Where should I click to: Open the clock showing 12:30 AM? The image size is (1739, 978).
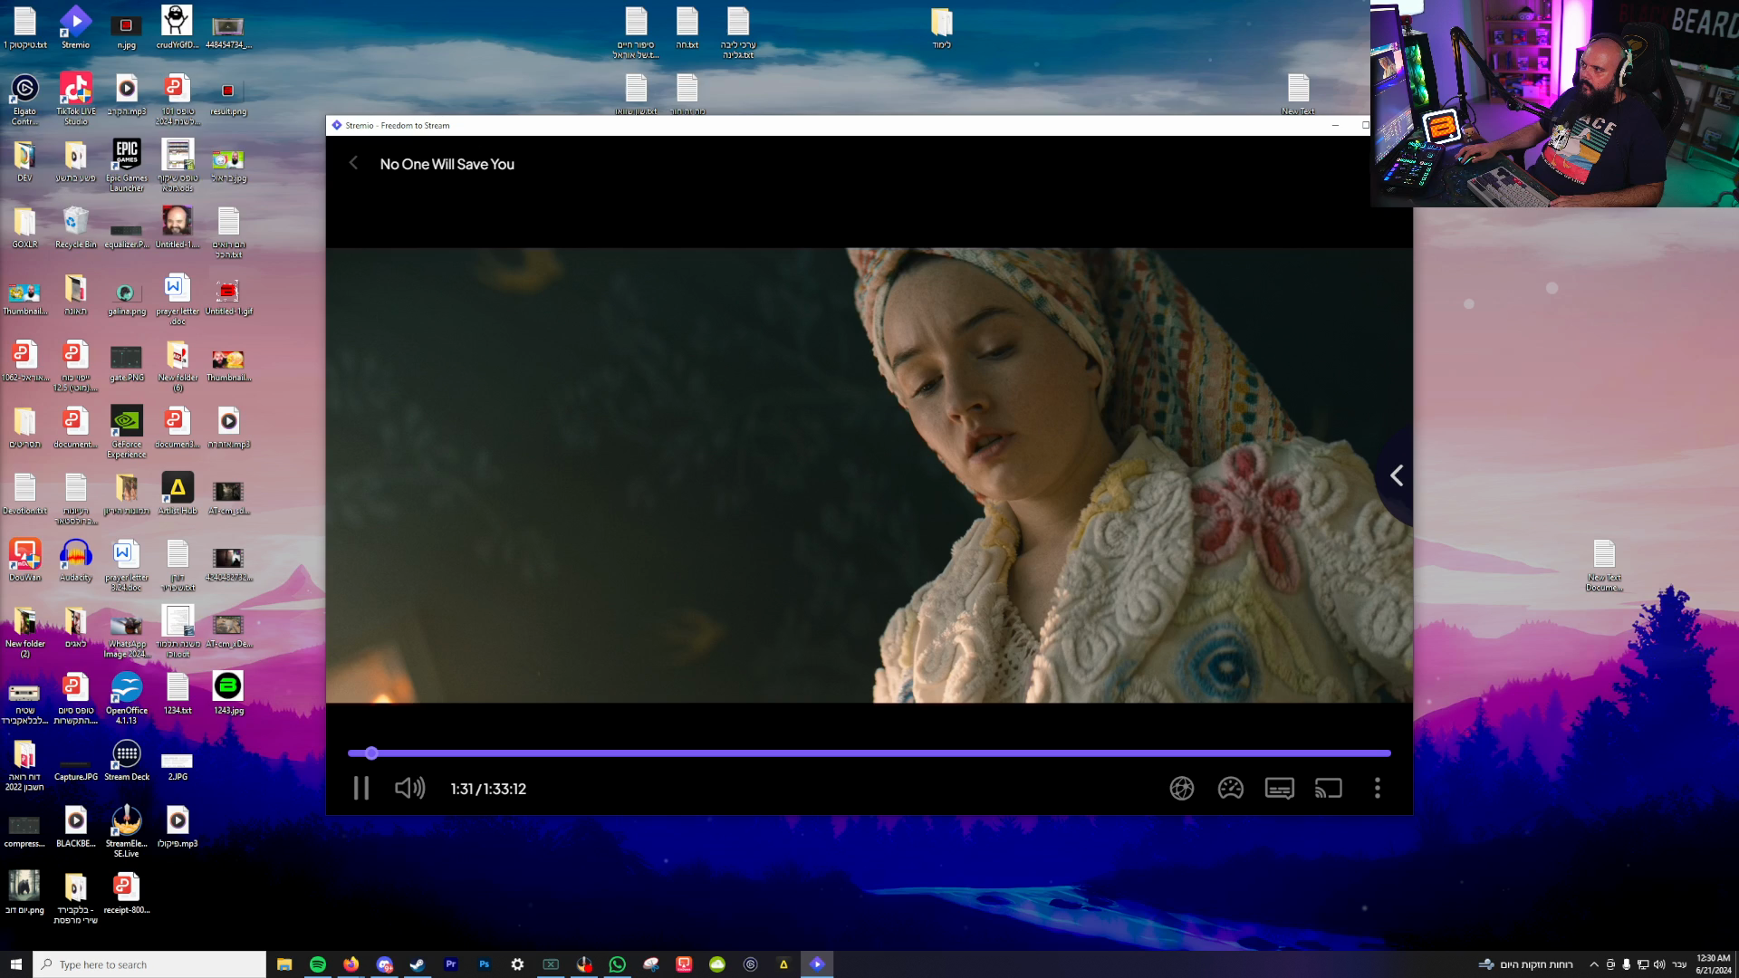pyautogui.click(x=1713, y=964)
